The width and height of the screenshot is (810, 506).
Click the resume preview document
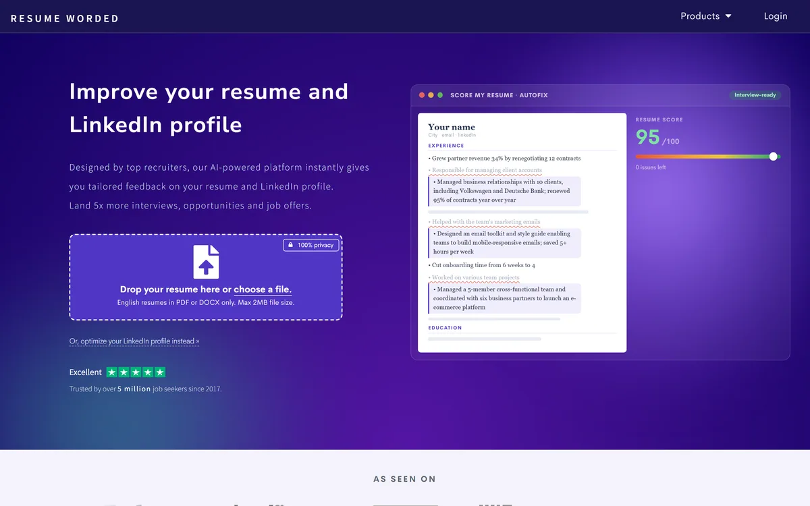[x=522, y=233]
